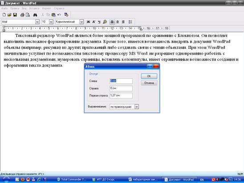Expand the Выравнивание alignment dropdown
The image size is (244, 183).
click(x=137, y=107)
